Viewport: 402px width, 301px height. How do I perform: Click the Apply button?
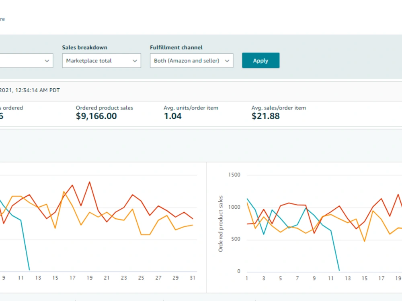coord(261,61)
